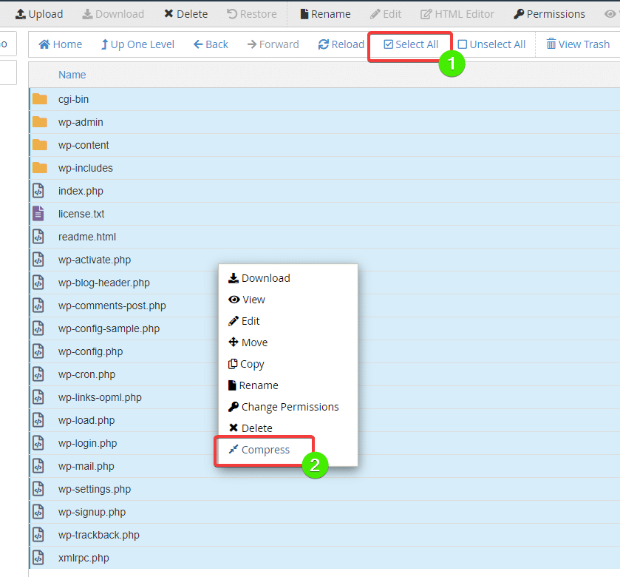Choose Compress from the context menu
The height and width of the screenshot is (577, 620).
point(265,450)
